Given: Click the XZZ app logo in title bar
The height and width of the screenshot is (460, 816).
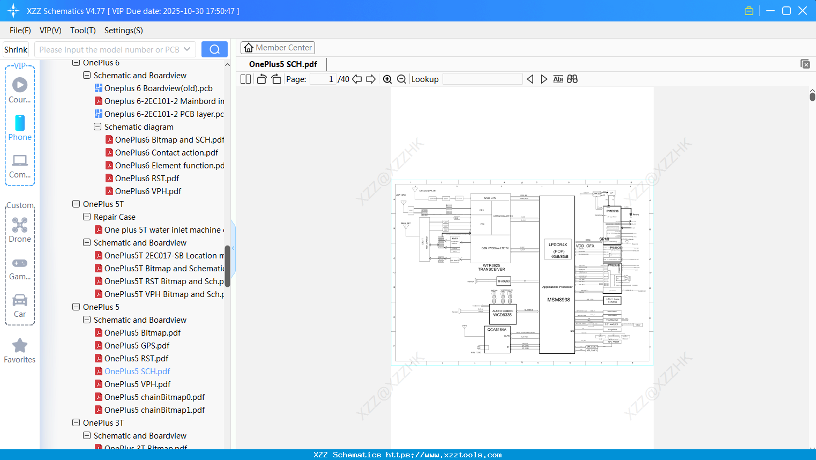Looking at the screenshot, I should click(13, 11).
